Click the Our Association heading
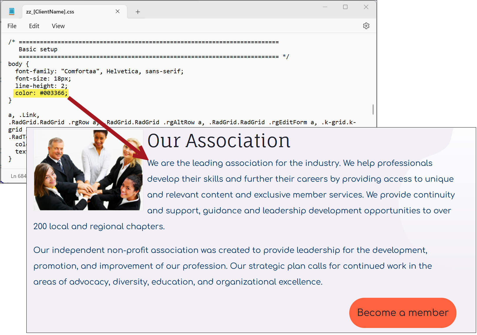The height and width of the screenshot is (335, 477). click(x=219, y=141)
